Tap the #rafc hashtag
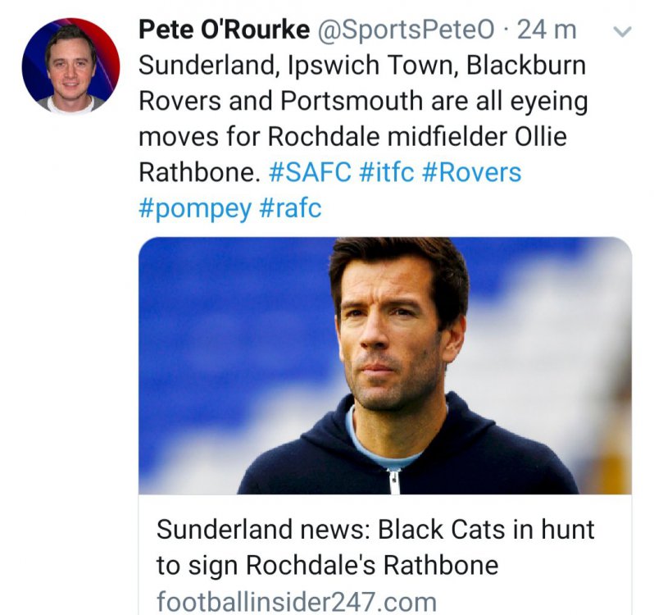The width and height of the screenshot is (654, 615). (290, 208)
